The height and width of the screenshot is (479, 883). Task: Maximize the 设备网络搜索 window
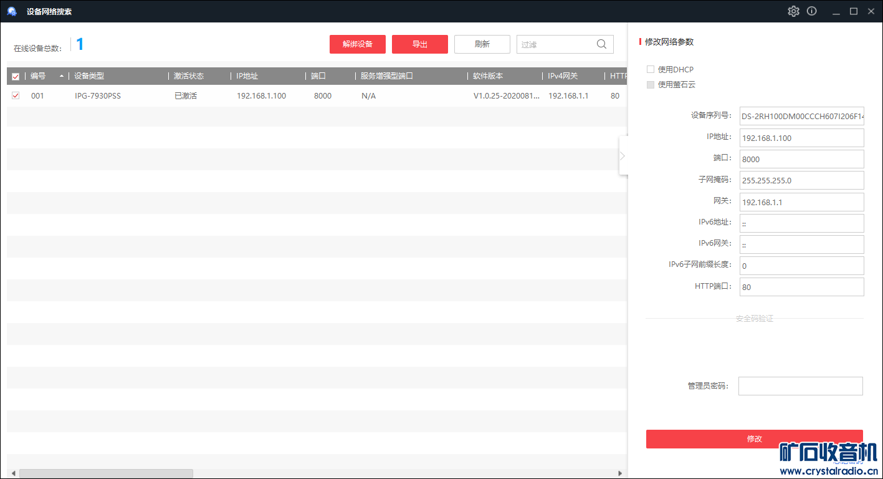tap(854, 11)
